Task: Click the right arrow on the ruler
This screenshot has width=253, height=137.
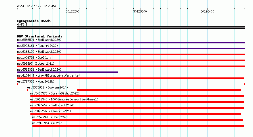Action: pyautogui.click(x=244, y=9)
